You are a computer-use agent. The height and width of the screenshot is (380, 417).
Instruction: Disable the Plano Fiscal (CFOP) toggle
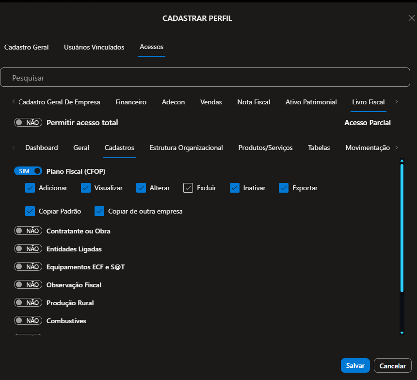(x=28, y=171)
